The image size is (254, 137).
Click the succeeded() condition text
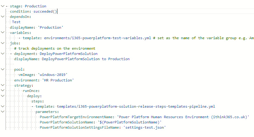45,11
